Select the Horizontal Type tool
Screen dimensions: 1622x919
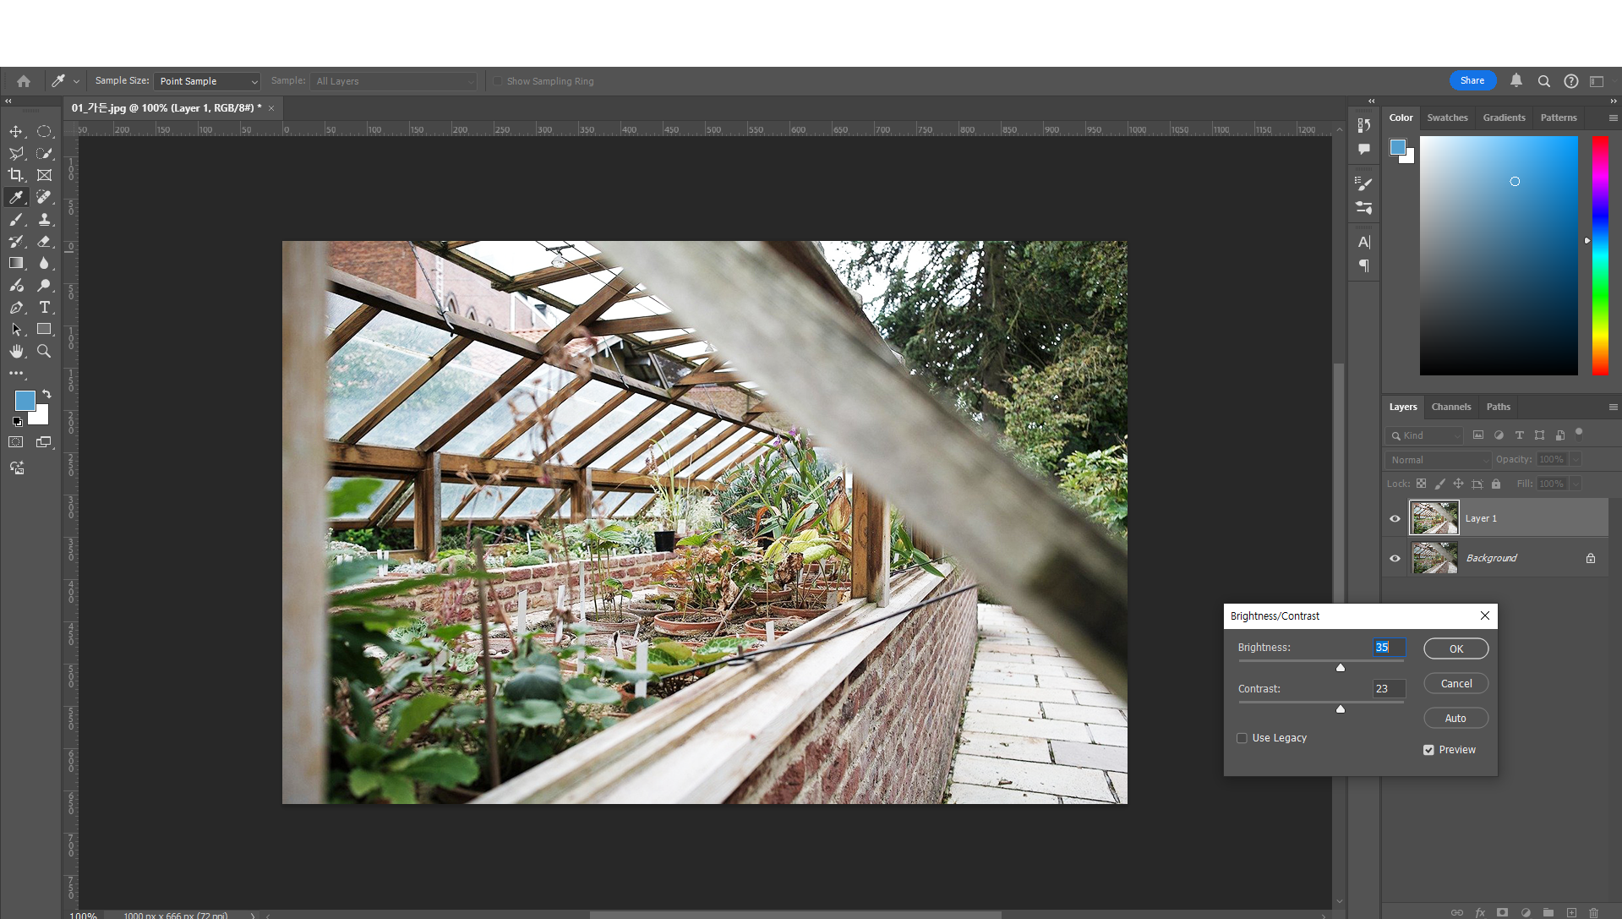click(44, 307)
